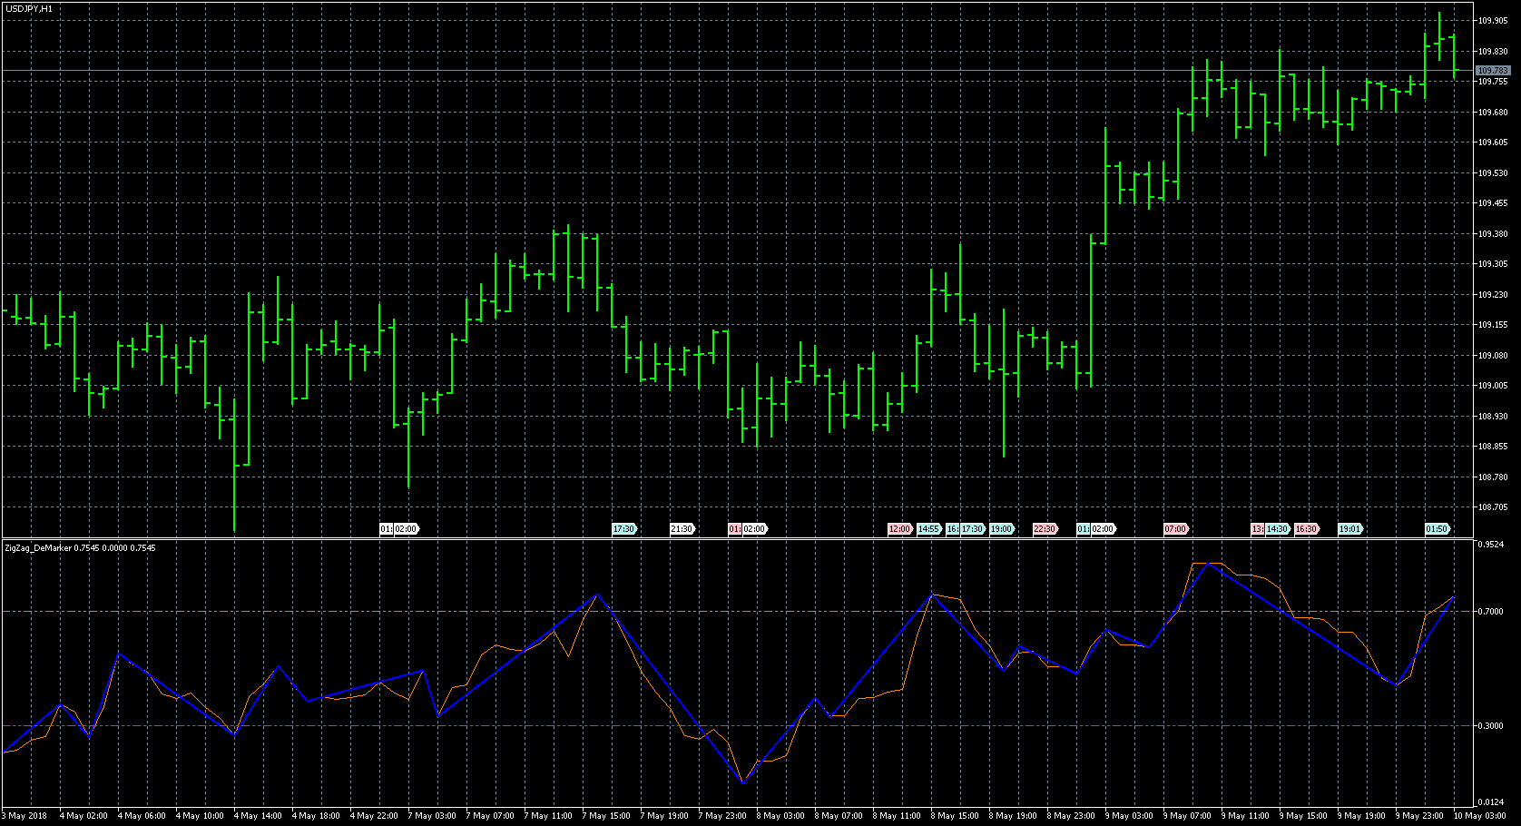Image resolution: width=1521 pixels, height=826 pixels.
Task: Select the pink 12:00 event marker
Action: tap(899, 529)
